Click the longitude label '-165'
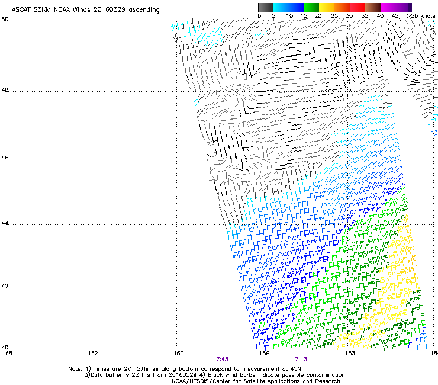Image resolution: width=438 pixels, height=385 pixels. click(6, 354)
